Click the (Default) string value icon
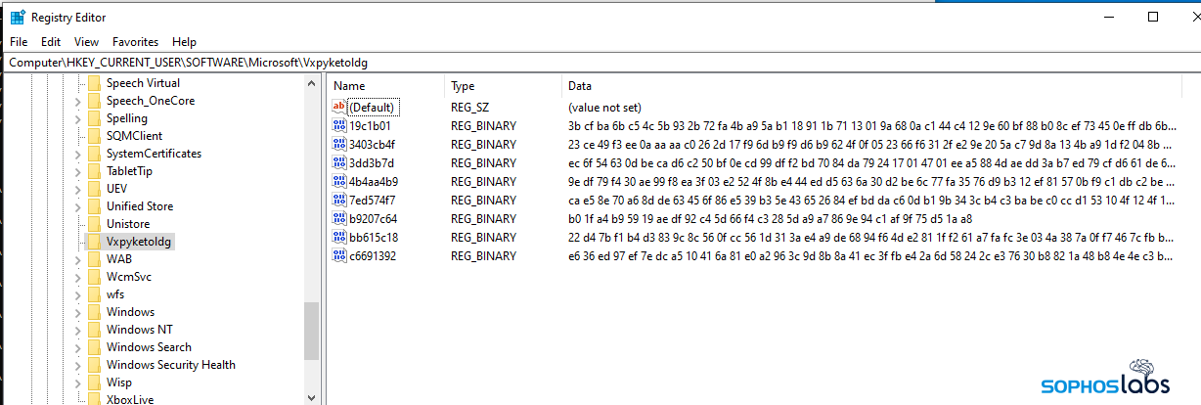This screenshot has width=1201, height=405. click(339, 107)
